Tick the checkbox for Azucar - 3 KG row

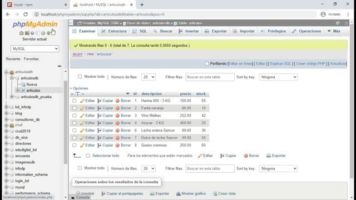click(x=74, y=123)
